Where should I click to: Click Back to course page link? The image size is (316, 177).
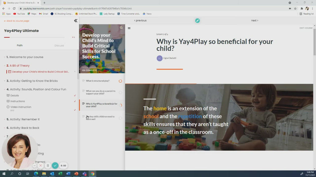coord(17,21)
